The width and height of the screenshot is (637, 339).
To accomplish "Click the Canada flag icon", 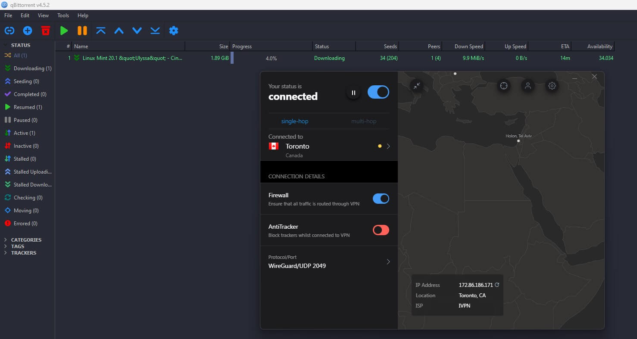I will [273, 146].
